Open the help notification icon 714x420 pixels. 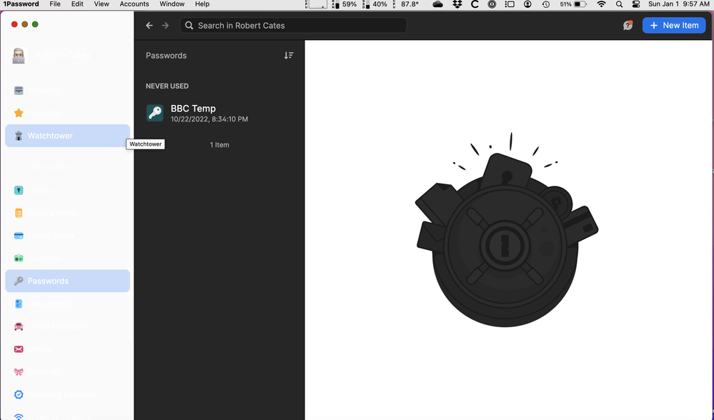pos(628,25)
